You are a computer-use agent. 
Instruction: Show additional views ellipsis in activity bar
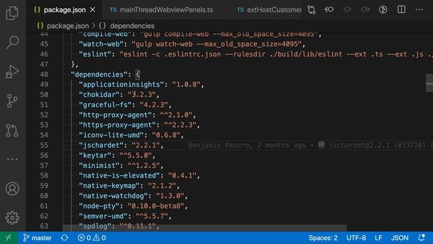(x=12, y=159)
